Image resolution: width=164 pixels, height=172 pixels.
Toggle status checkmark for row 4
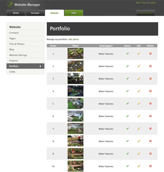pos(127,91)
